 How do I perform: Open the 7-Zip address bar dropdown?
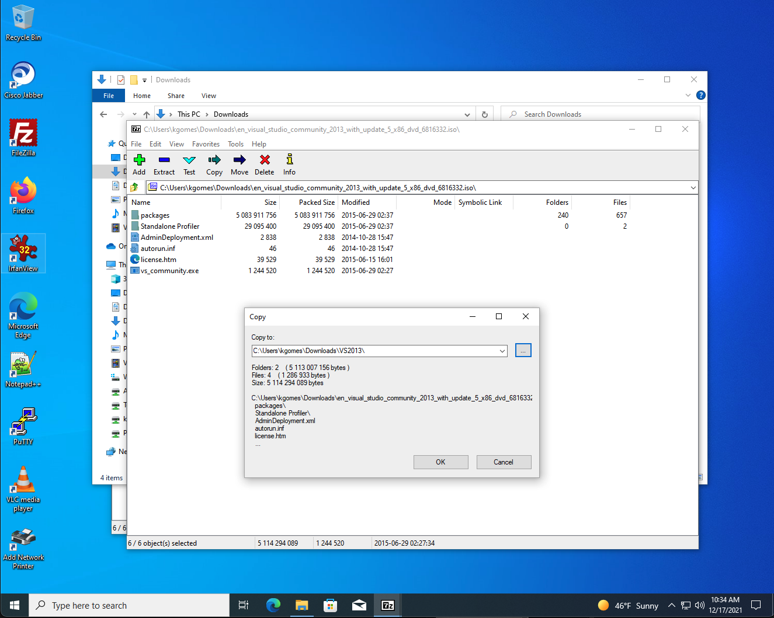point(693,188)
